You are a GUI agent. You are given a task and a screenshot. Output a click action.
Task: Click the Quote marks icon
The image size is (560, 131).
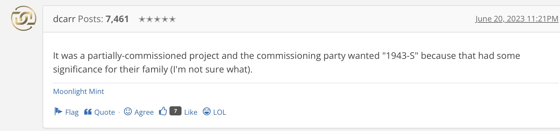88,112
